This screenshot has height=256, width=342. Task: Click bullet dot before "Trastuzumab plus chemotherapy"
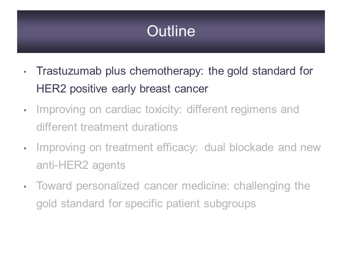[25, 71]
